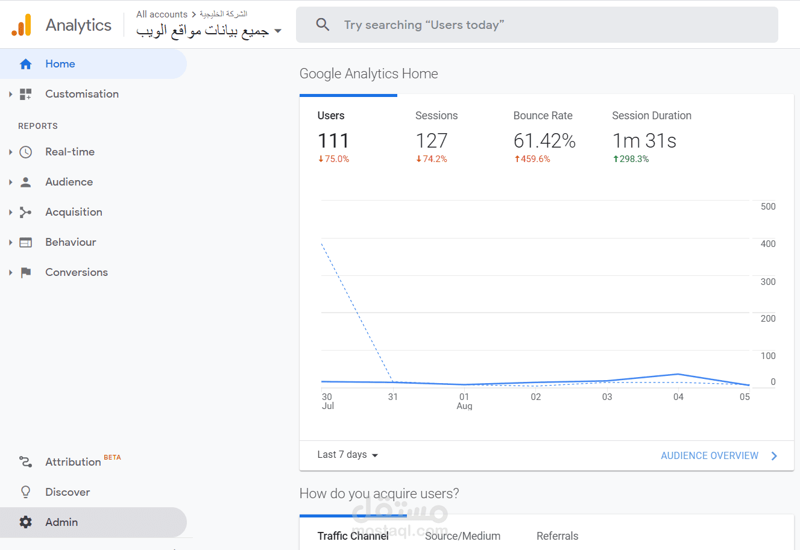Expand the Audience reports arrow
This screenshot has height=550, width=800.
10,182
